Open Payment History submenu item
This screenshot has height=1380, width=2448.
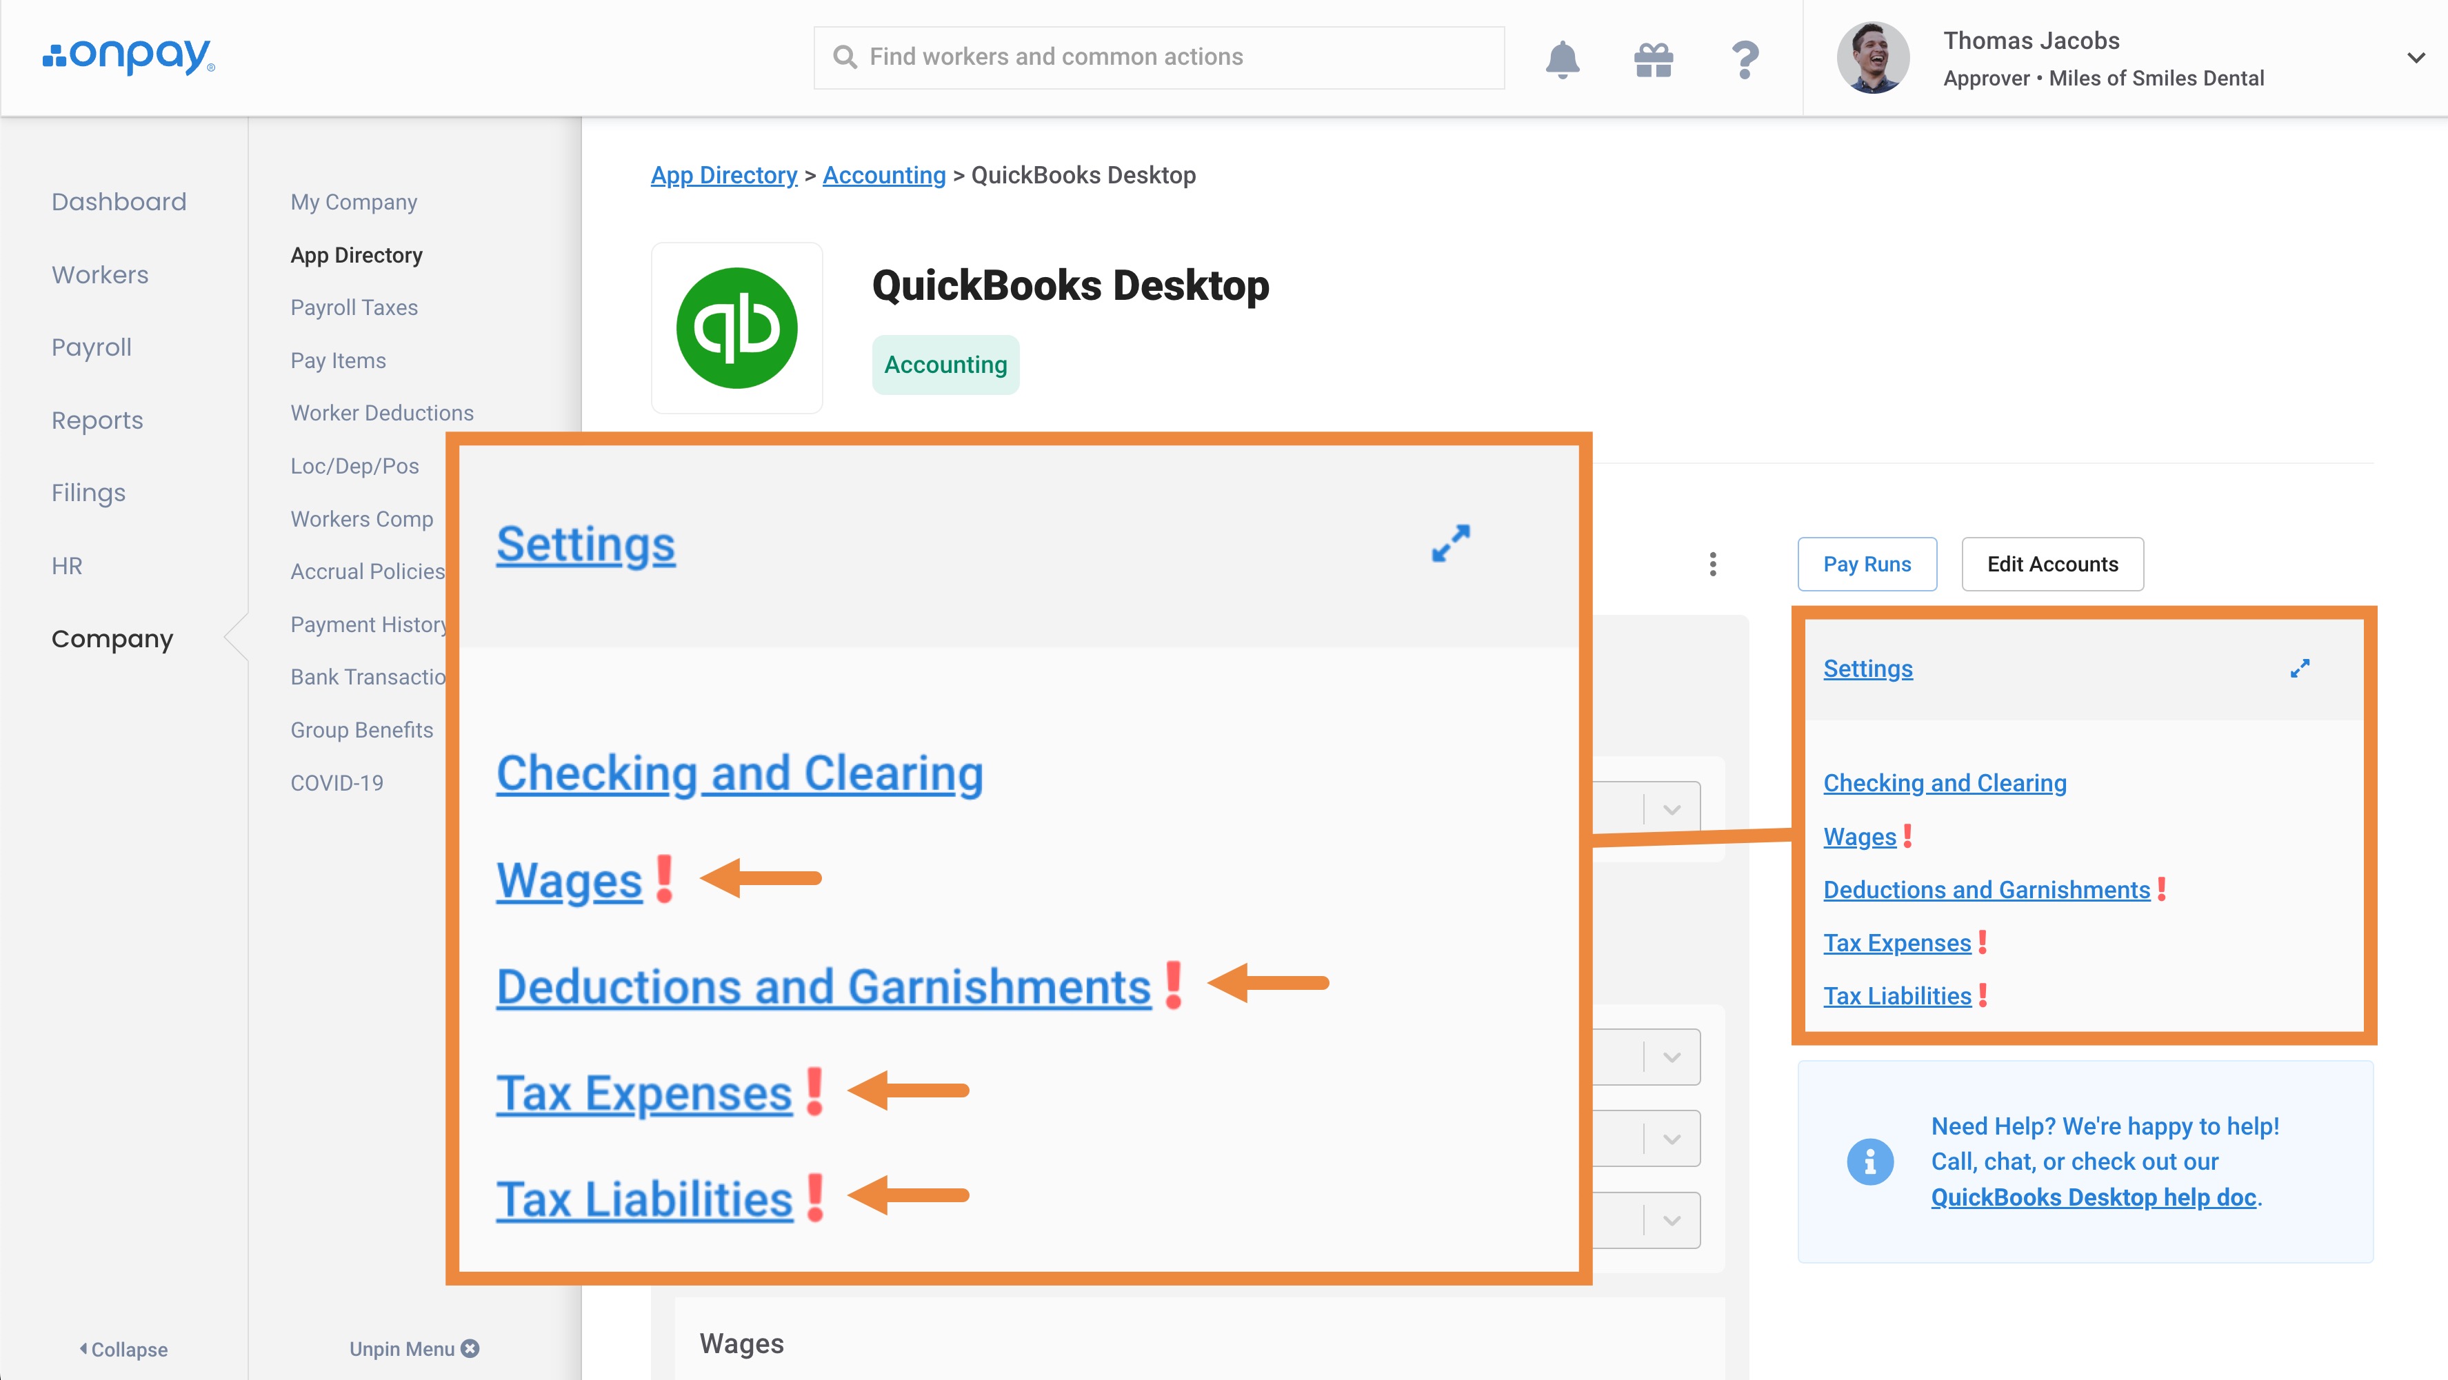(x=369, y=625)
